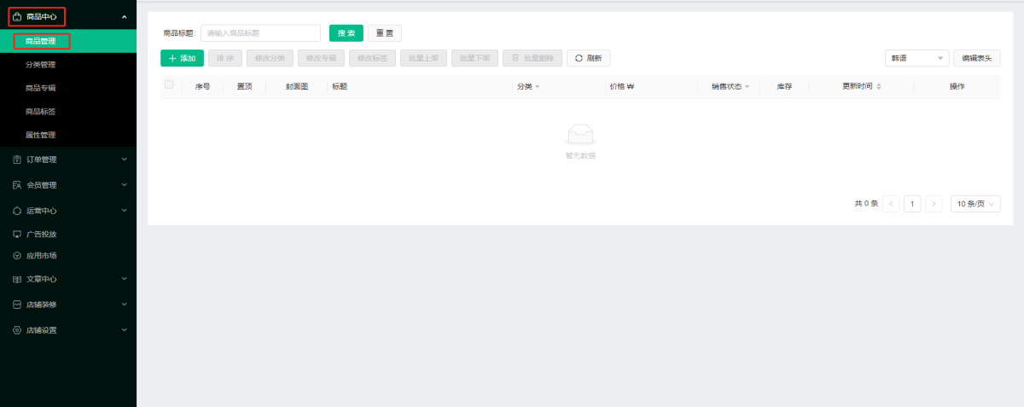The height and width of the screenshot is (407, 1024).
Task: Click the 会员管理 member icon
Action: (17, 185)
